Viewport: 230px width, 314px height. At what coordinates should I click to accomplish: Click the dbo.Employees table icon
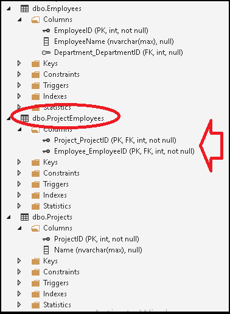click(x=25, y=9)
